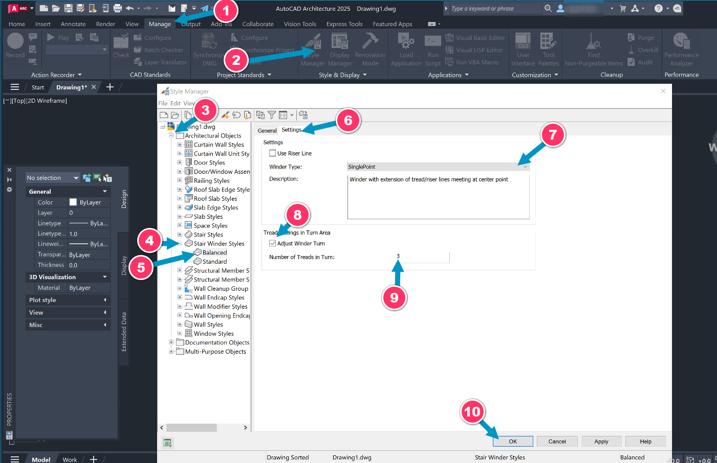Screen dimensions: 717x463
Task: Save the drawing from Quick Access toolbar
Action: pyautogui.click(x=68, y=8)
